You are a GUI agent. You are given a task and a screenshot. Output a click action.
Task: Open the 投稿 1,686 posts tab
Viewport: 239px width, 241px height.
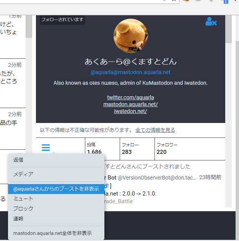click(102, 149)
